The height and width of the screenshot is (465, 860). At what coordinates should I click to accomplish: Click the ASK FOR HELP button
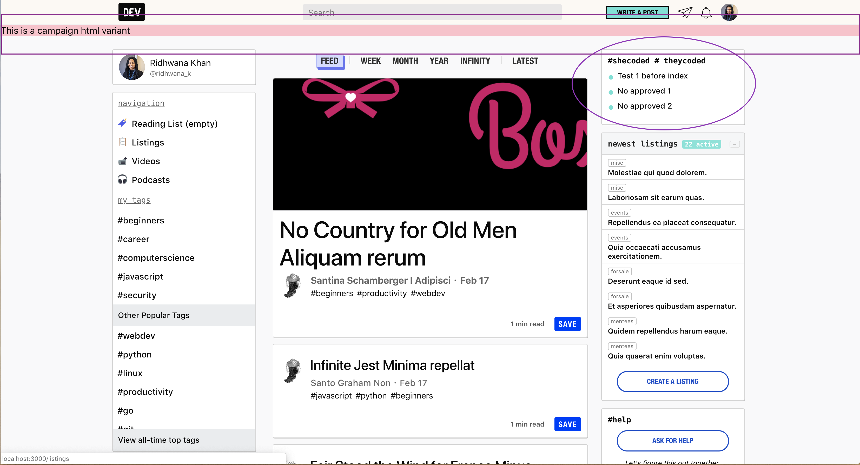(x=672, y=441)
